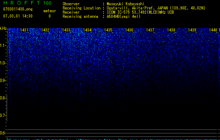This screenshot has width=220, height=140.
Task: Click the Observer name Masayuki Kobayashi
Action: (126, 4)
